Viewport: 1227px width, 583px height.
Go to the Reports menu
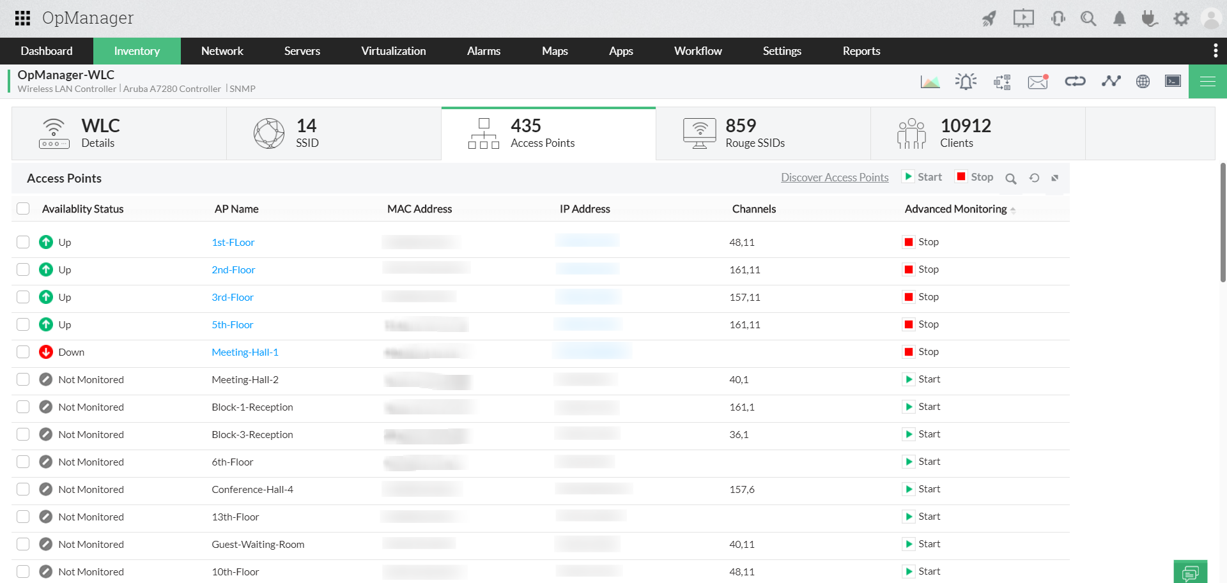(861, 51)
